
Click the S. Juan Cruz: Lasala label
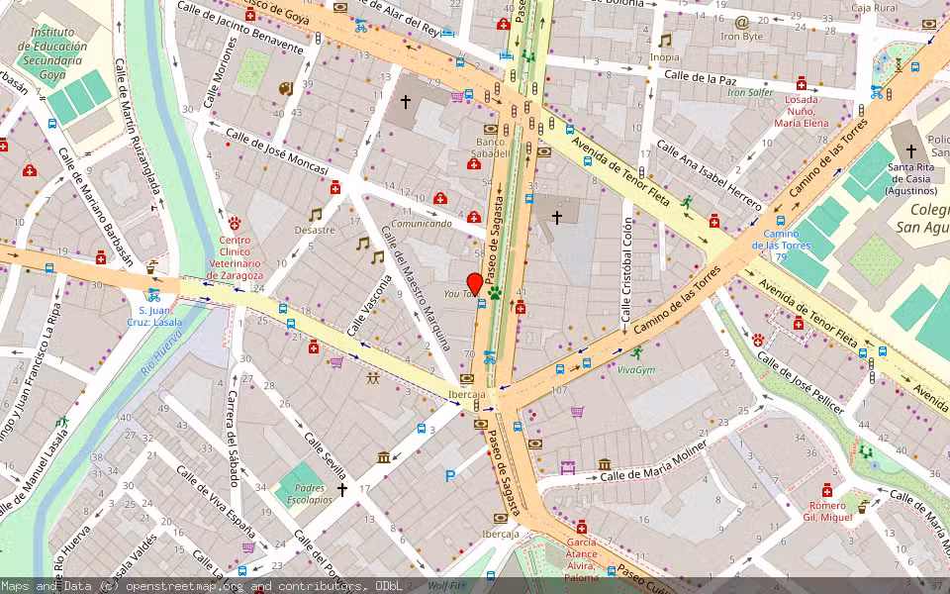pyautogui.click(x=153, y=322)
